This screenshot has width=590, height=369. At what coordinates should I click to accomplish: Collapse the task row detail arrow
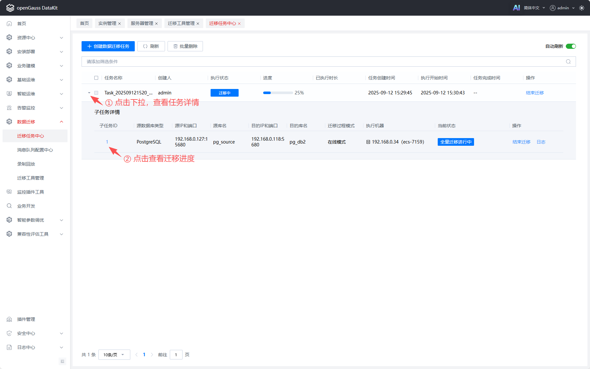pyautogui.click(x=89, y=93)
